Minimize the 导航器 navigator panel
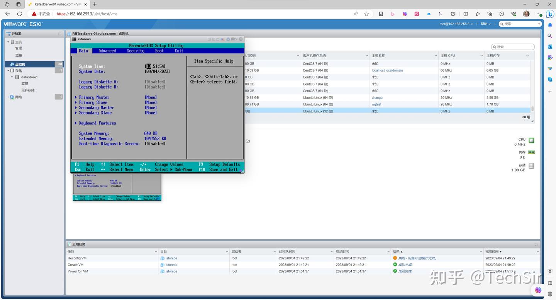 tap(60, 34)
